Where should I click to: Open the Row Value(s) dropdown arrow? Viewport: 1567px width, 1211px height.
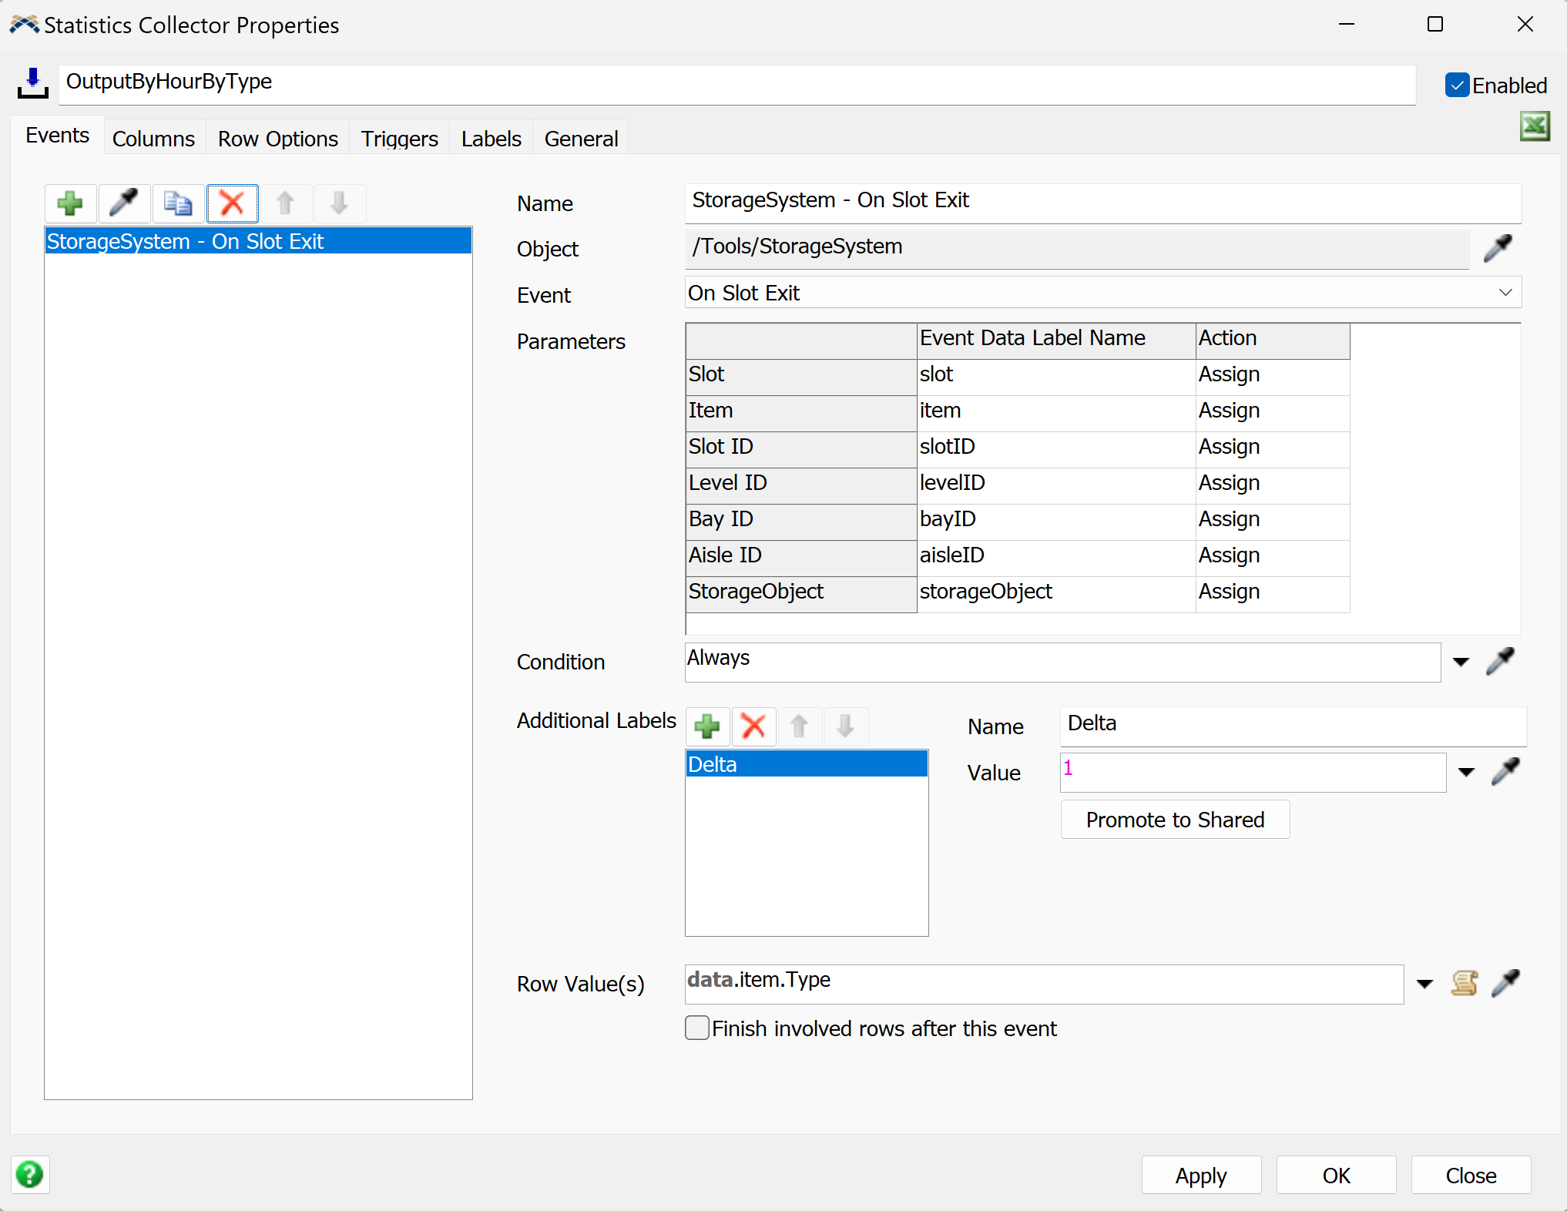click(x=1424, y=984)
